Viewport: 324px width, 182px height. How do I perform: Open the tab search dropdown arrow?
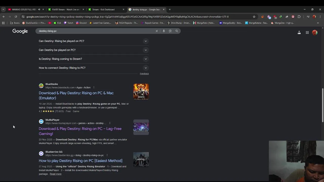3,10
